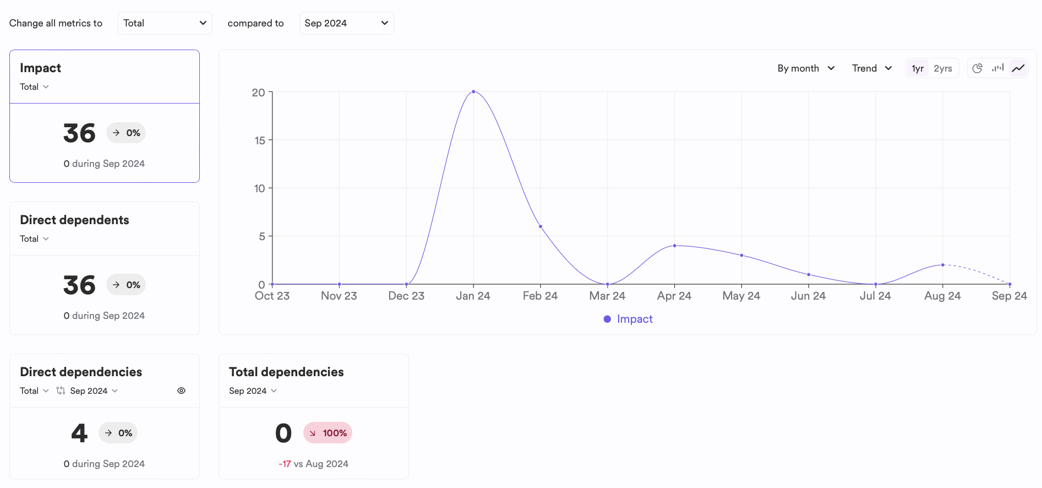Viewport: 1042px width, 488px height.
Task: Expand the Total selector under Impact
Action: [x=34, y=86]
